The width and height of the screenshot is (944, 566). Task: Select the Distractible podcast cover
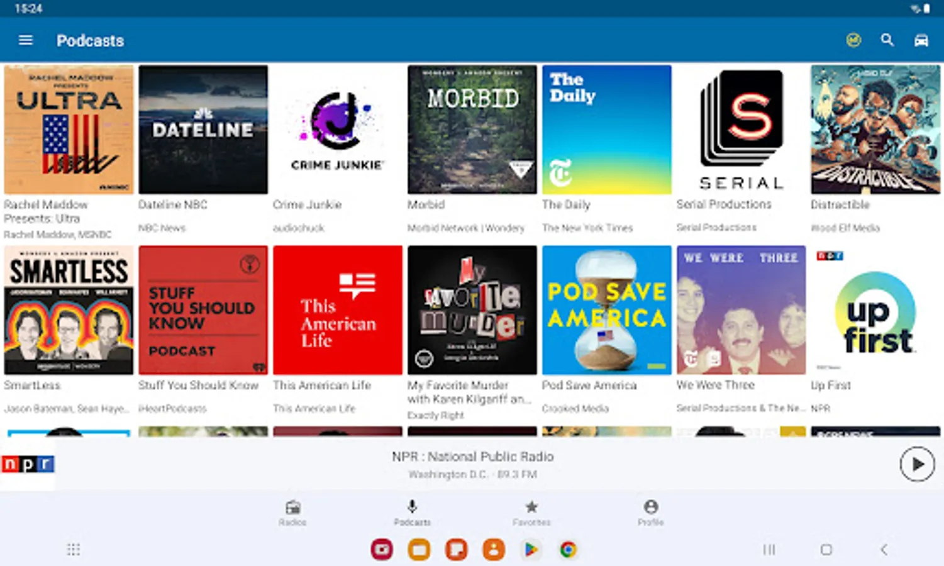[x=875, y=130]
